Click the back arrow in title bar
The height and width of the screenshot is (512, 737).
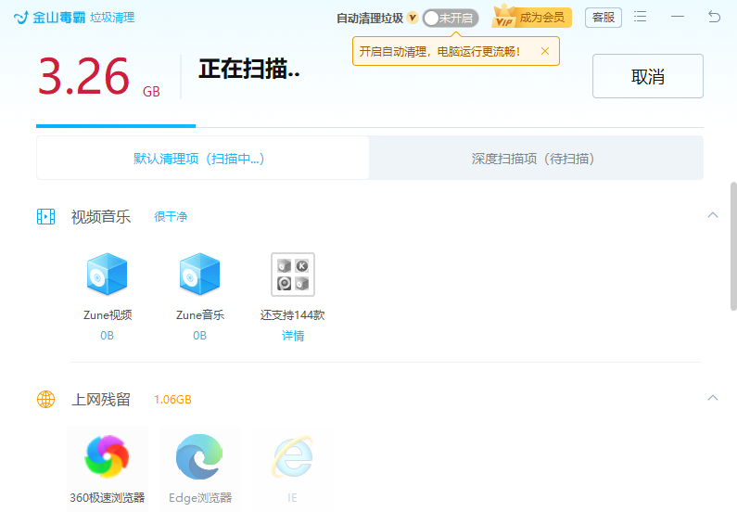pos(714,17)
